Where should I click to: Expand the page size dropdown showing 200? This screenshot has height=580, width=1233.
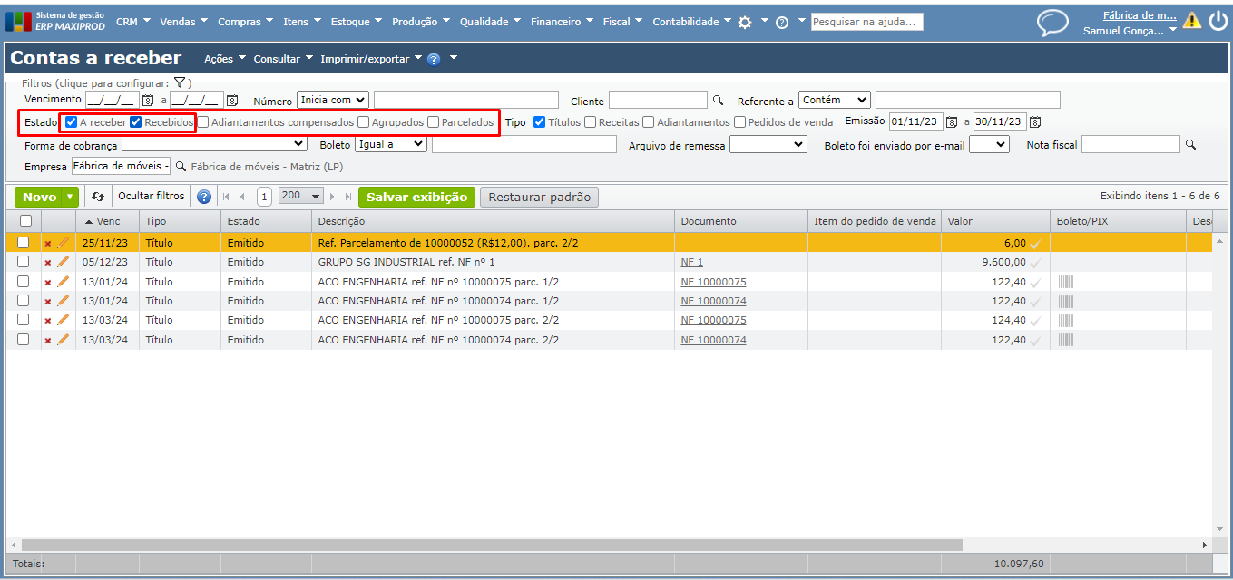[302, 197]
